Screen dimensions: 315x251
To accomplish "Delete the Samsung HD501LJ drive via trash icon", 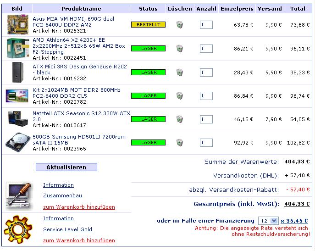I will point(180,143).
